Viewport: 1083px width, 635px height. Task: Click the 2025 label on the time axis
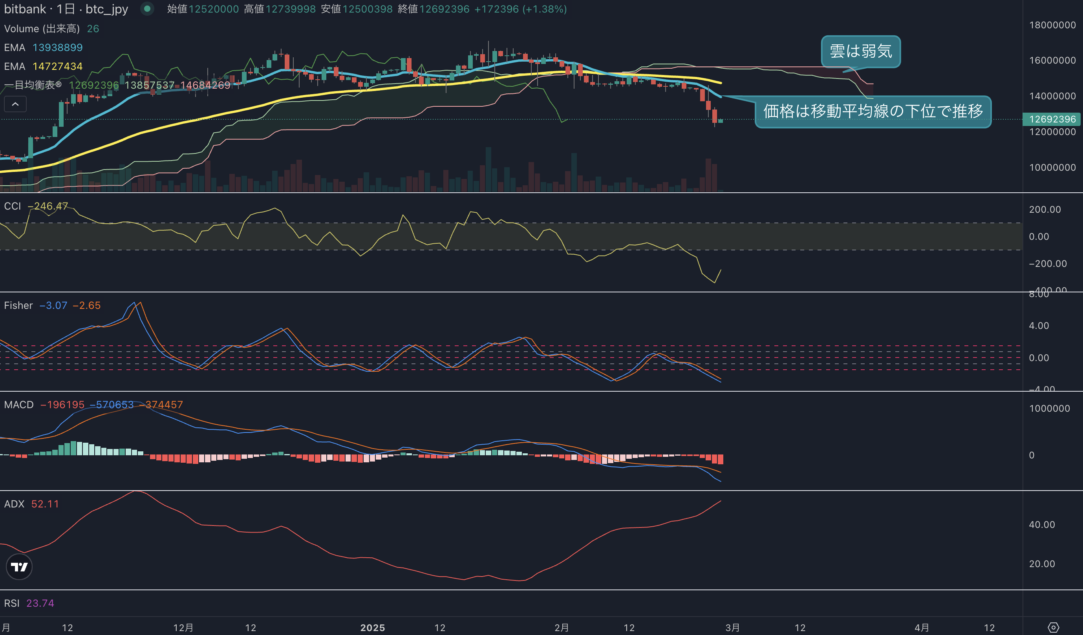pyautogui.click(x=373, y=627)
